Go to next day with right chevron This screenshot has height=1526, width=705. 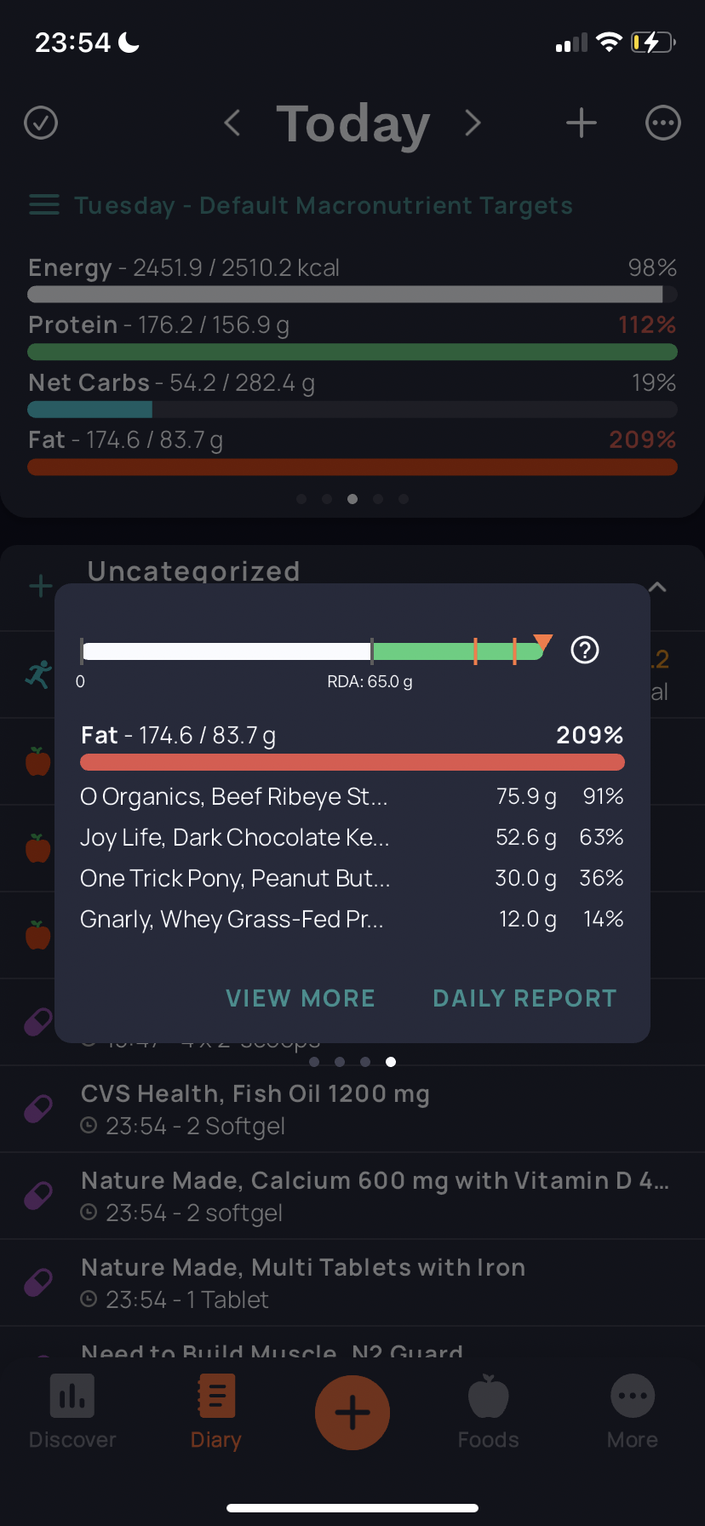pos(473,123)
